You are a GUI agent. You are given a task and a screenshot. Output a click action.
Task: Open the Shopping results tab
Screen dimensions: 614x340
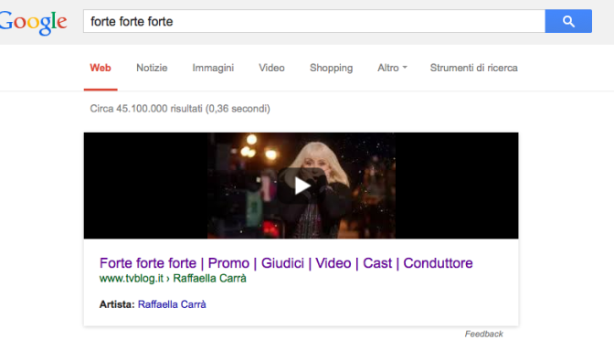pos(332,69)
